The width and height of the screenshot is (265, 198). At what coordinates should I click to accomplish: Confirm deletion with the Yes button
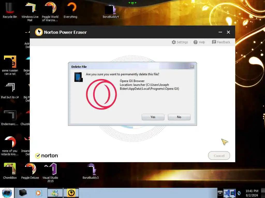click(x=153, y=117)
